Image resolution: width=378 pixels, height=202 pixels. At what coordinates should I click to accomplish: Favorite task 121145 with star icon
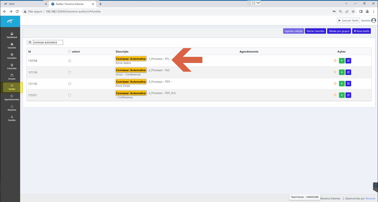pyautogui.click(x=335, y=83)
